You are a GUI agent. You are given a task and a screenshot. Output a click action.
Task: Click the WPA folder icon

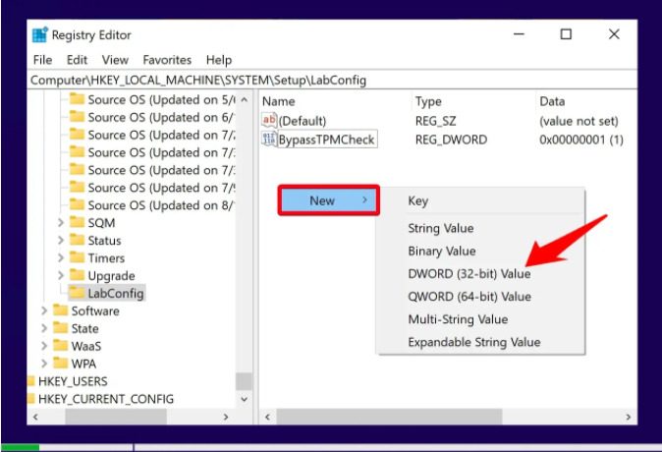pyautogui.click(x=60, y=364)
